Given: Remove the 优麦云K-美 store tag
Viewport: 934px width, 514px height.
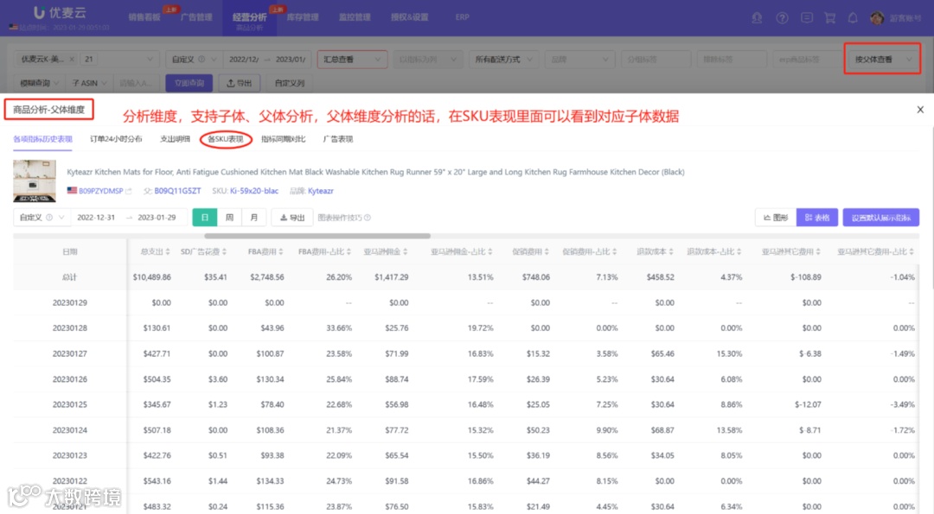Looking at the screenshot, I should pyautogui.click(x=72, y=60).
